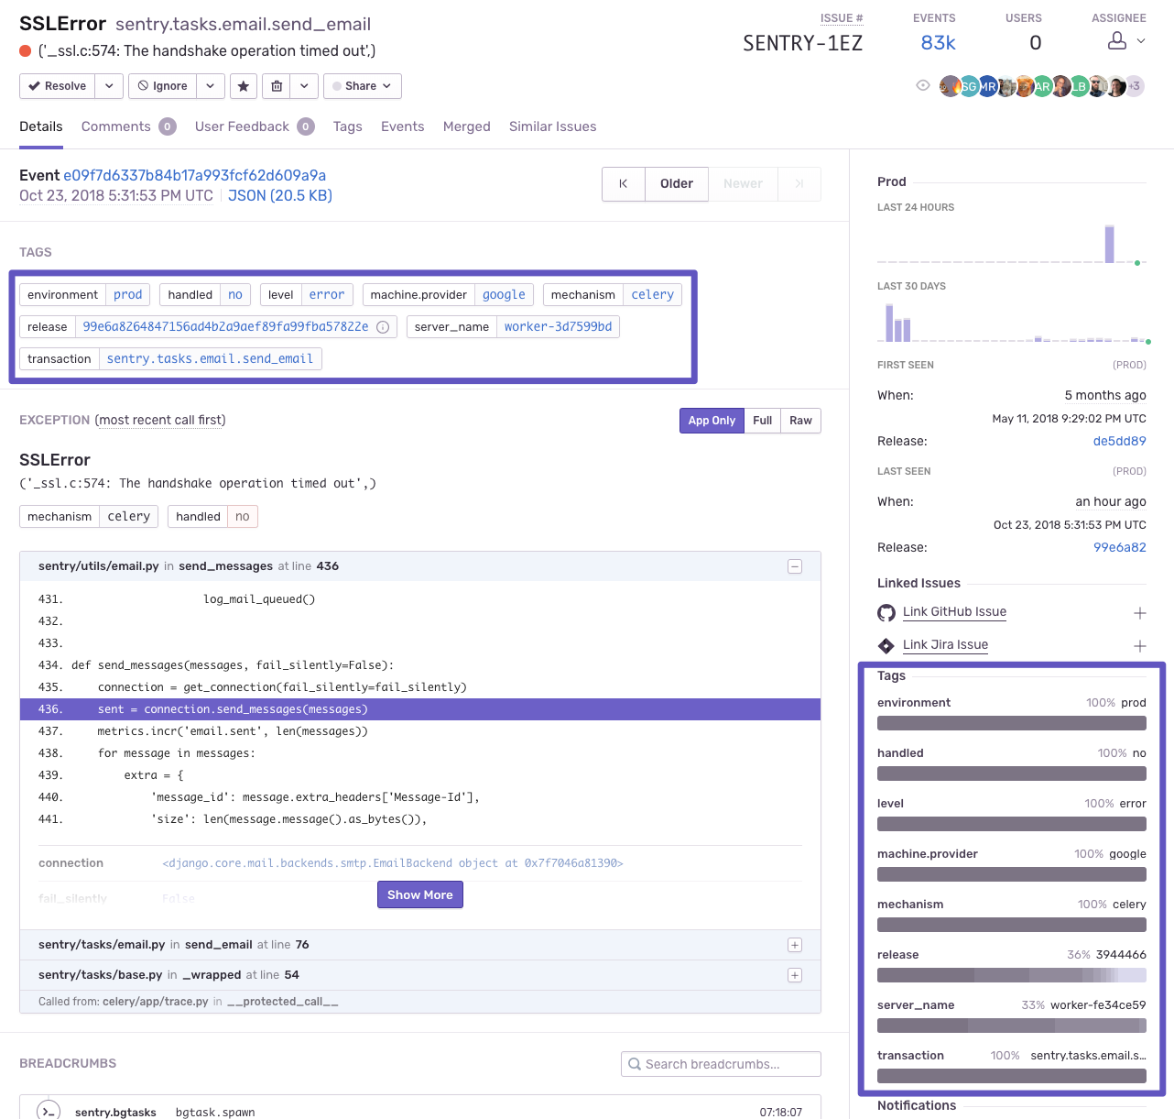Switch stack trace to Raw view
The width and height of the screenshot is (1174, 1119).
(x=800, y=421)
